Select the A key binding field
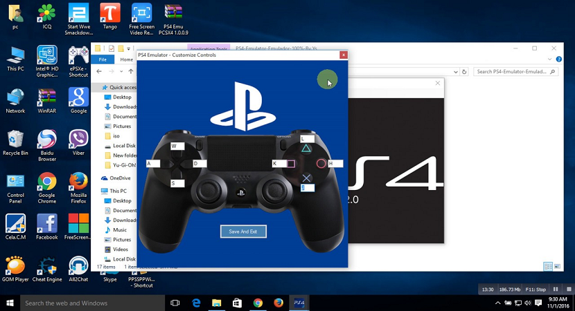575x311 pixels. coord(153,164)
